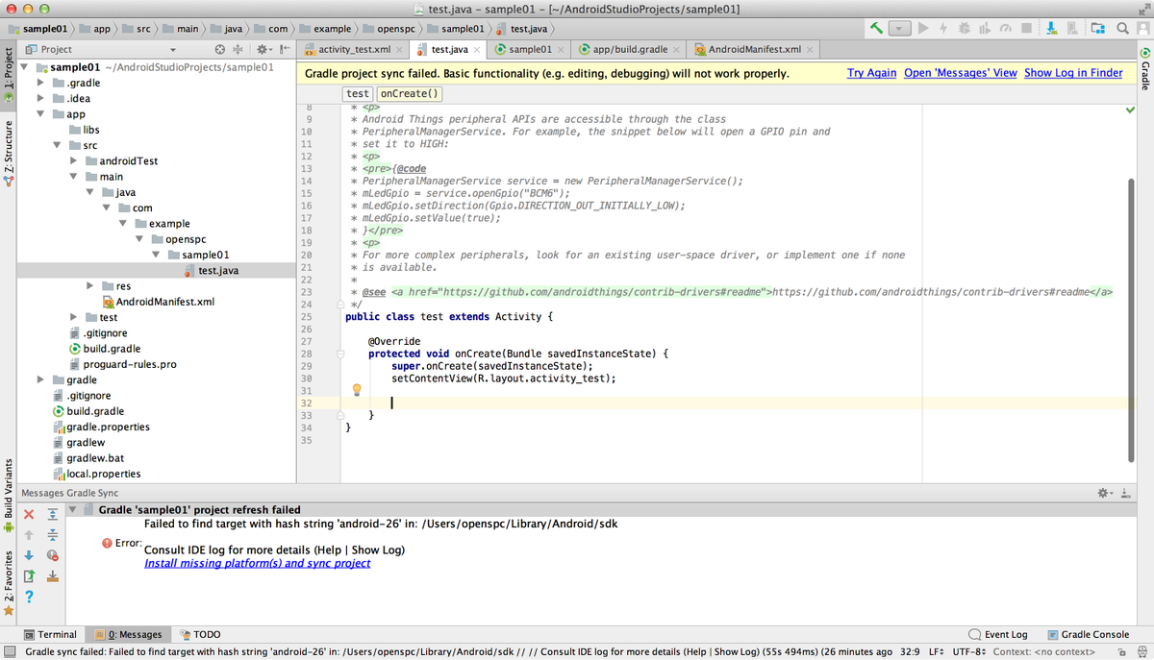Click the Export to Text File icon

(x=29, y=576)
